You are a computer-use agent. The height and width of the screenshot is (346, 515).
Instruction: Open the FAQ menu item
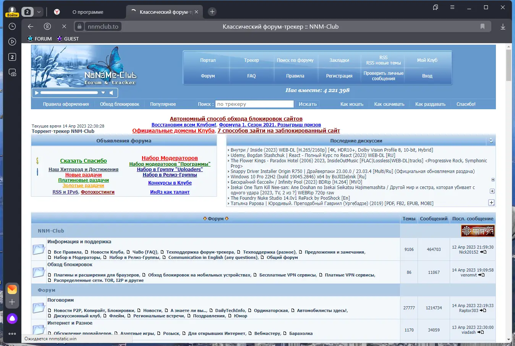coord(251,76)
